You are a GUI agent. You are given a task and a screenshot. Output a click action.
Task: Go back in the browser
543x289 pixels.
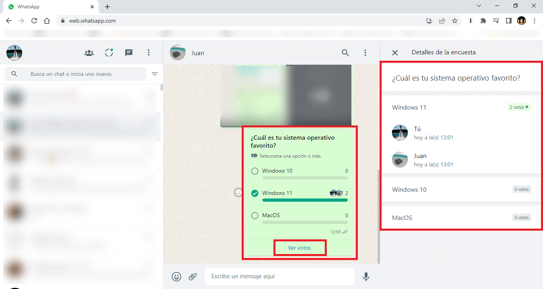9,21
